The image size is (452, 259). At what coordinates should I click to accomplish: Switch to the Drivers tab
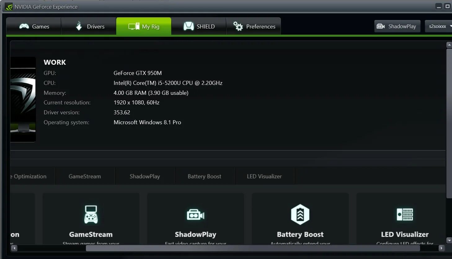pos(89,26)
